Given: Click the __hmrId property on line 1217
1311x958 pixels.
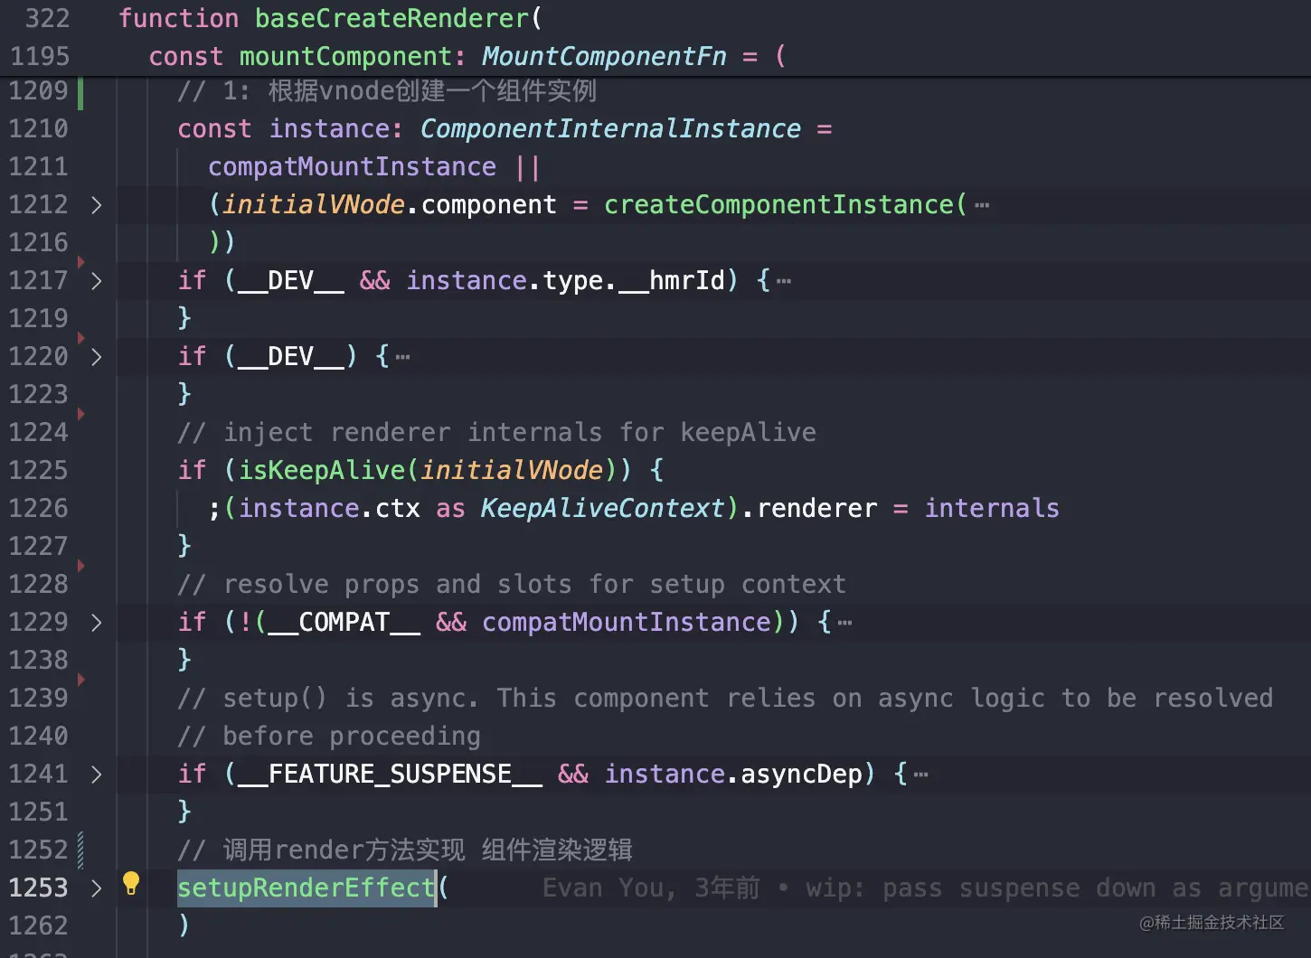Looking at the screenshot, I should click(x=672, y=281).
